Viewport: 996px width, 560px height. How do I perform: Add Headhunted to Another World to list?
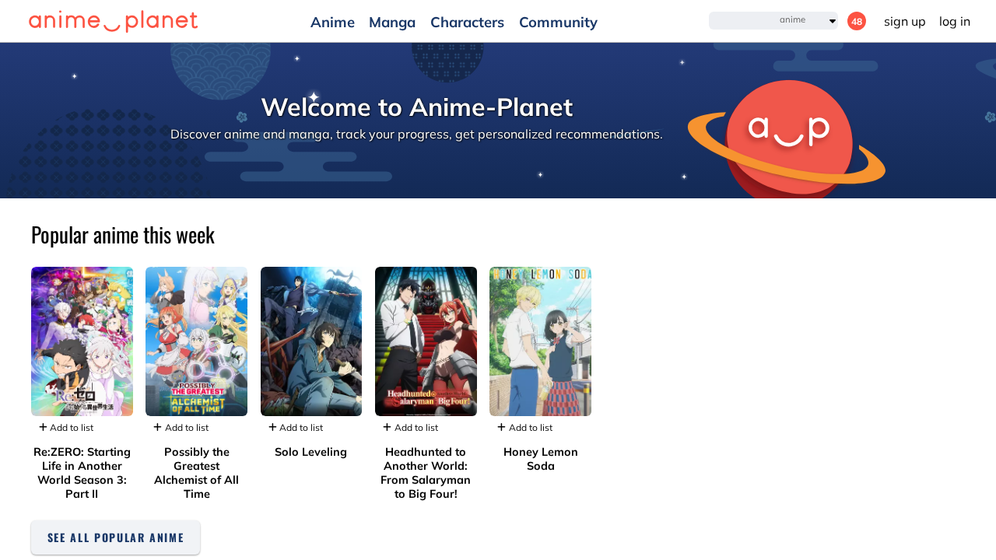coord(410,427)
